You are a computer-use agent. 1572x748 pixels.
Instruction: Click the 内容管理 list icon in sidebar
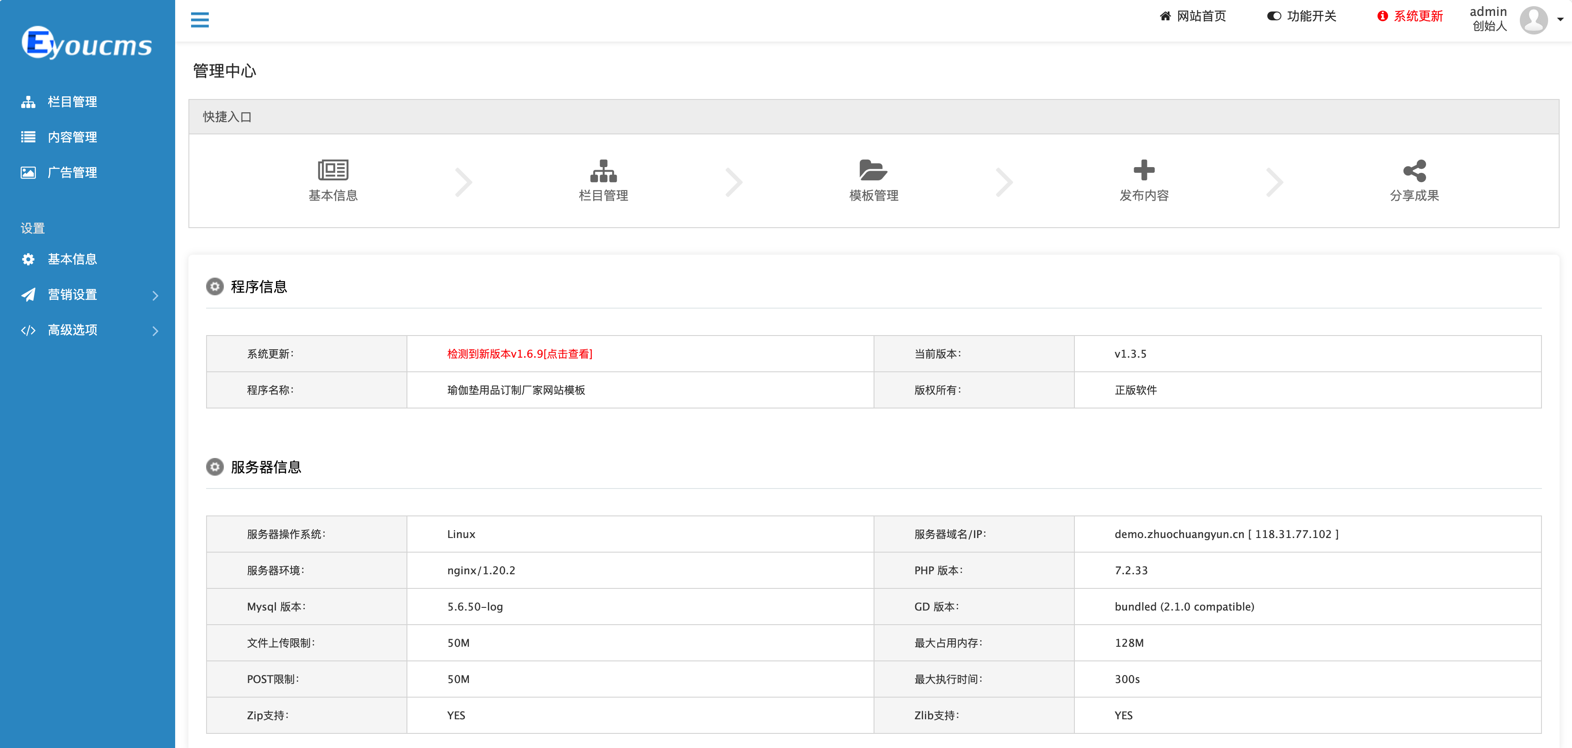click(28, 137)
